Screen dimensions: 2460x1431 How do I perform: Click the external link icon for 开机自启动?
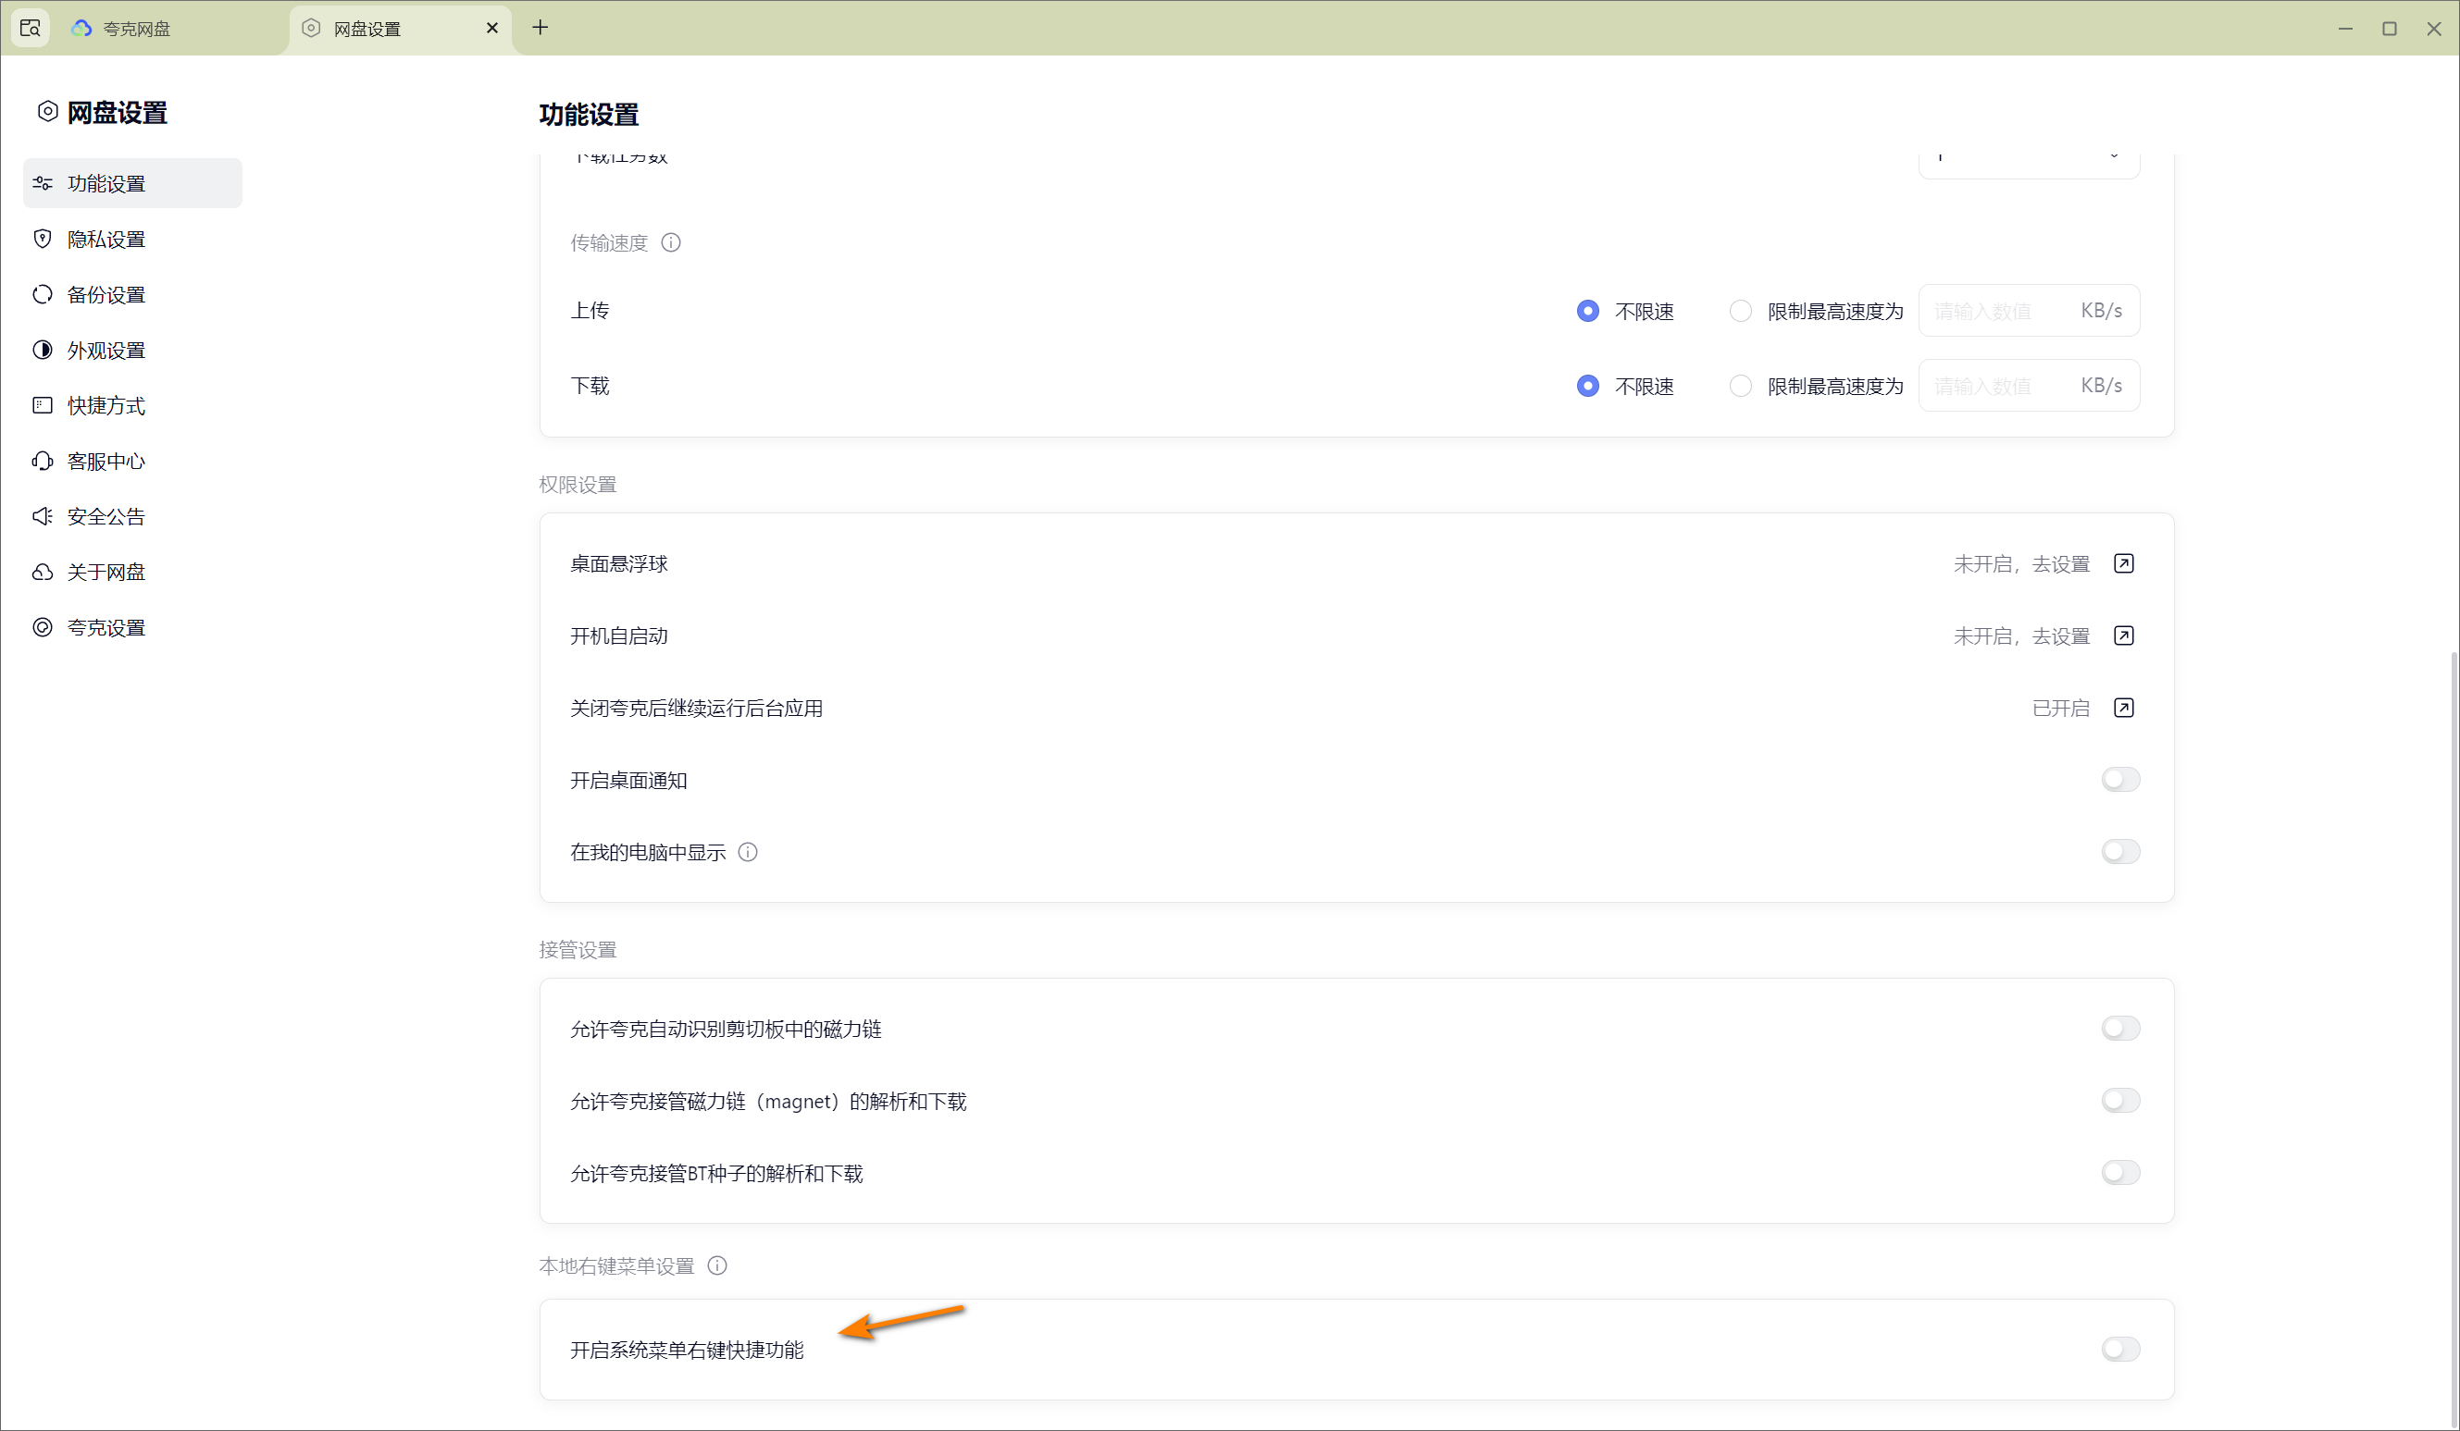[x=2123, y=635]
